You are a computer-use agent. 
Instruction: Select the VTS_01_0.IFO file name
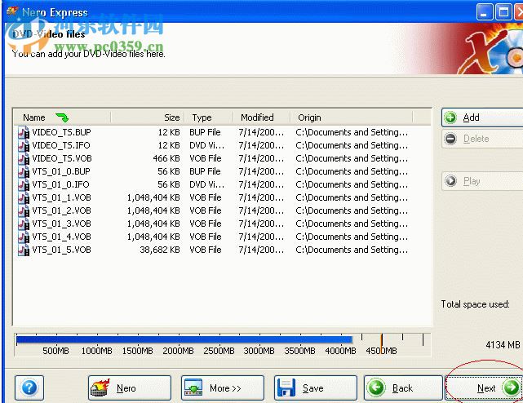[x=60, y=184]
